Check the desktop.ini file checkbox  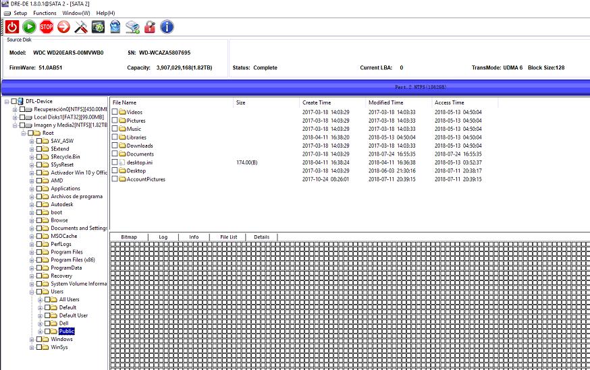click(115, 162)
